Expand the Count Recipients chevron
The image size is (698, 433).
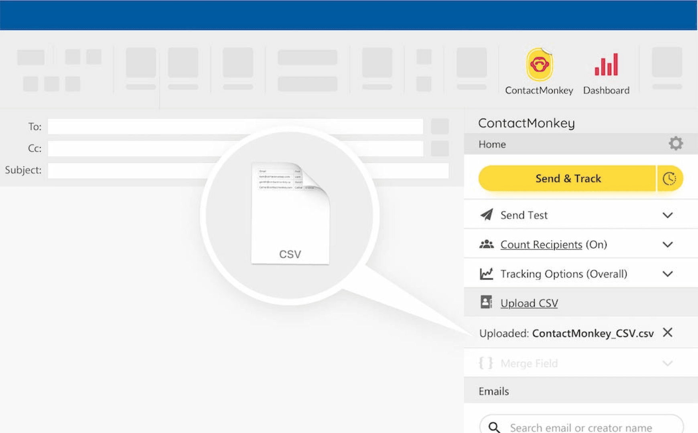[x=668, y=245]
